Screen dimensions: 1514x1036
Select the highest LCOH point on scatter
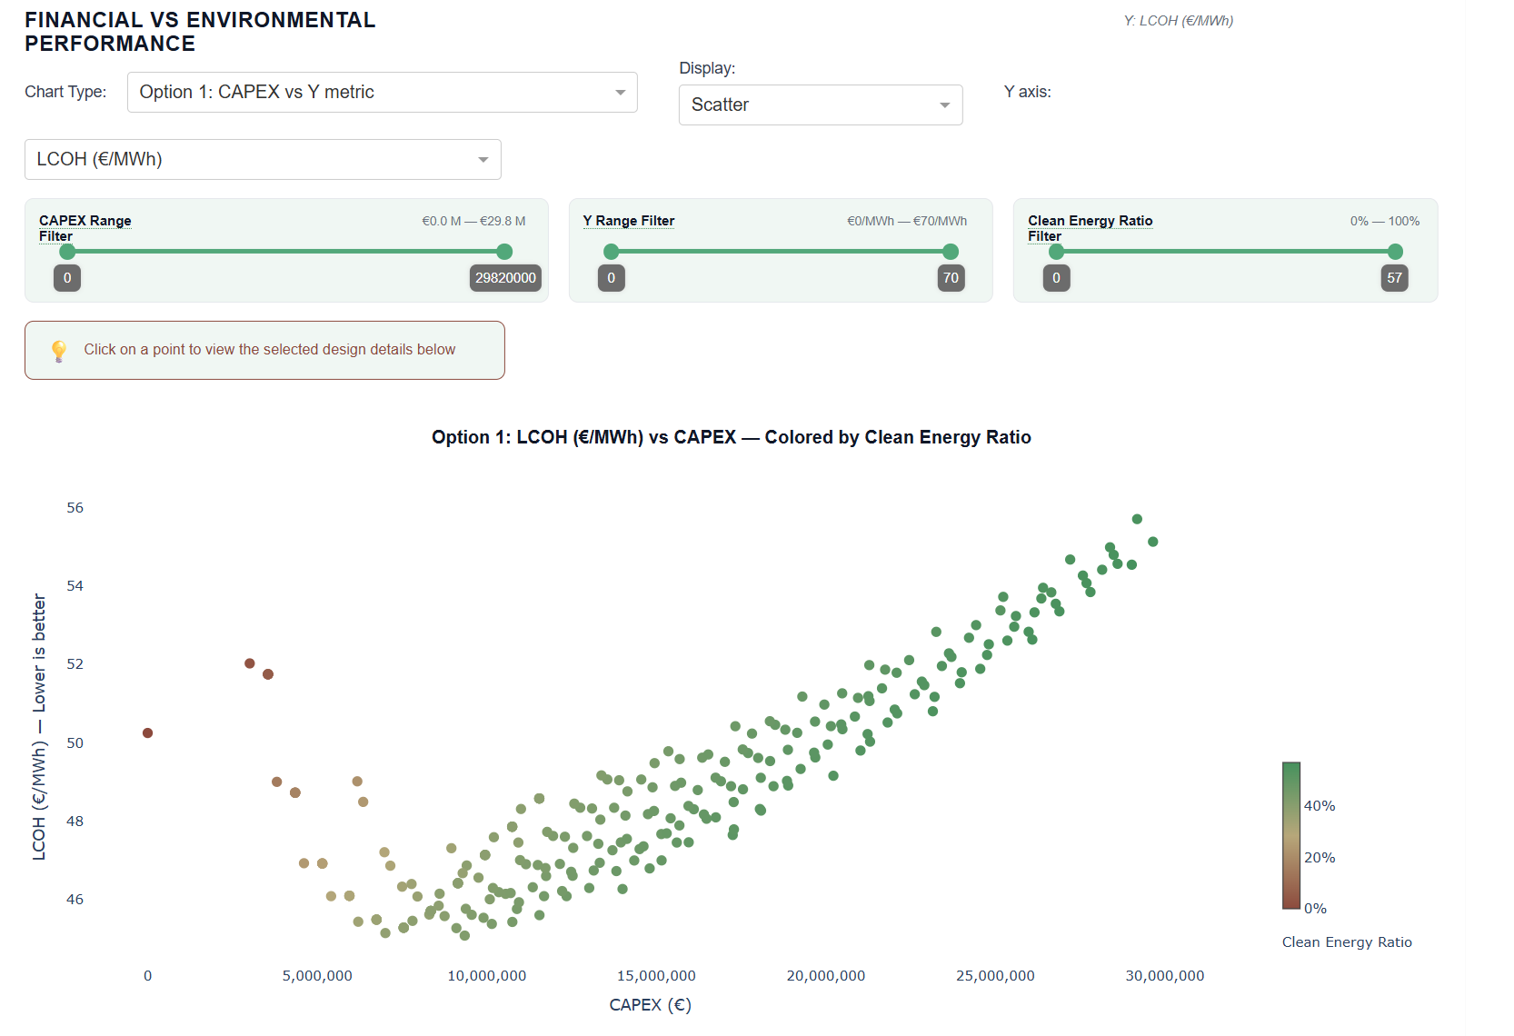tap(1137, 520)
